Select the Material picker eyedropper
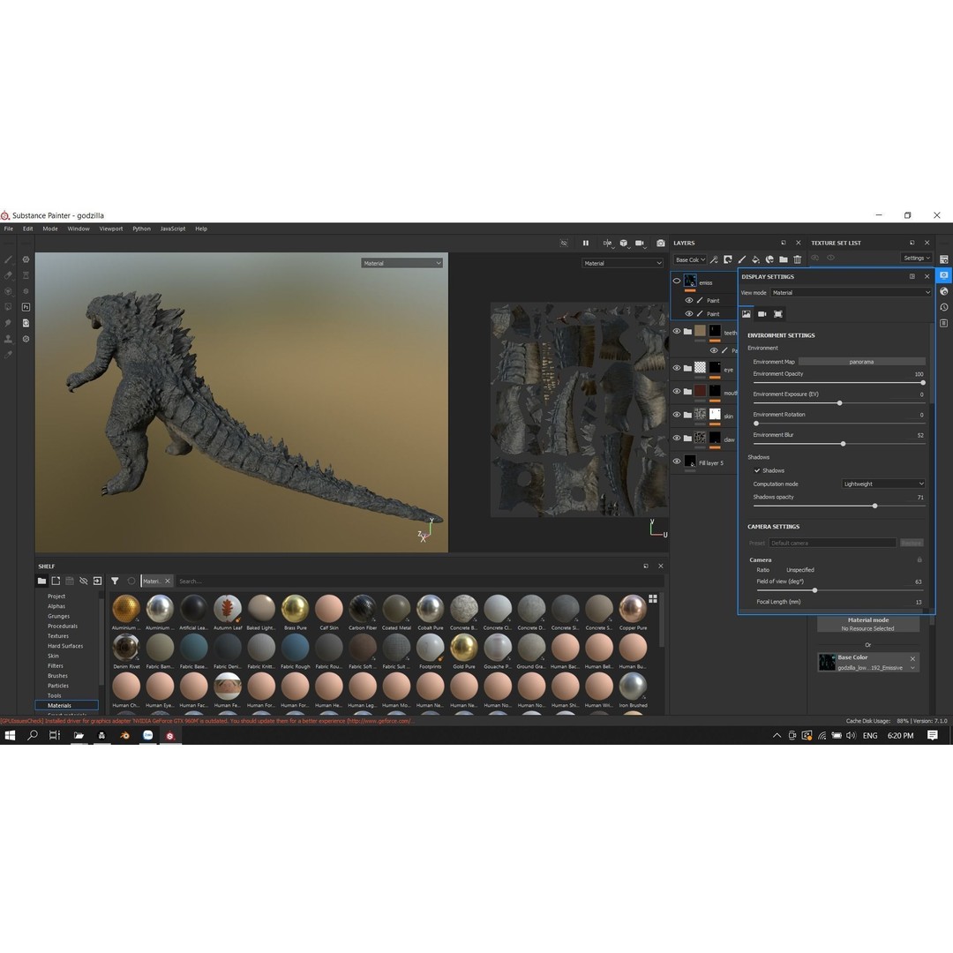This screenshot has width=953, height=953. pos(9,355)
